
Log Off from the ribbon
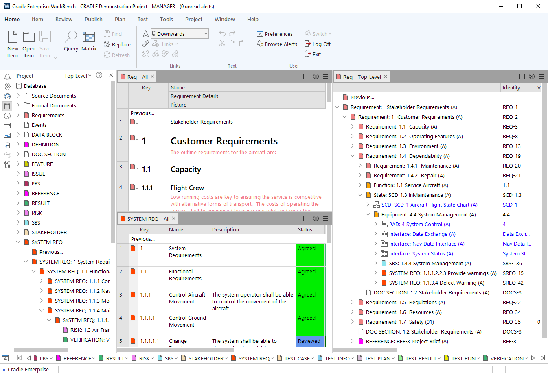318,44
